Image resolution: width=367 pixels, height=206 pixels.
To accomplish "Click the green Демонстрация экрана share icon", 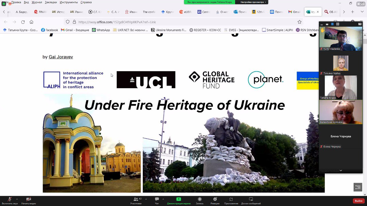I will pos(179,199).
